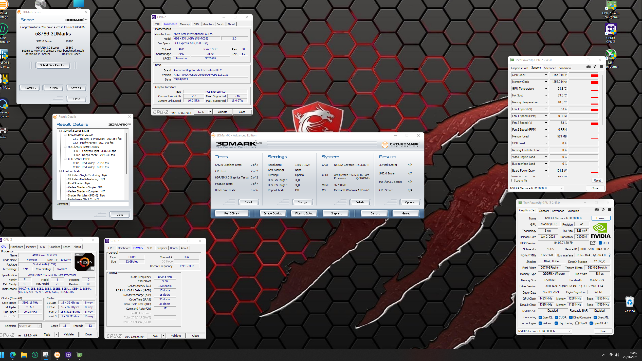
Task: Click refresh icon in GPU-Z Sensors window
Action: (x=595, y=67)
